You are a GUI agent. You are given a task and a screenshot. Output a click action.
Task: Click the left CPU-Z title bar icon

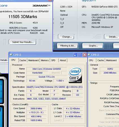click(x=11, y=55)
